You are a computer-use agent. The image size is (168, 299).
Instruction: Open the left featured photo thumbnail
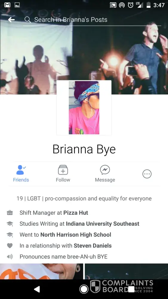point(41,271)
